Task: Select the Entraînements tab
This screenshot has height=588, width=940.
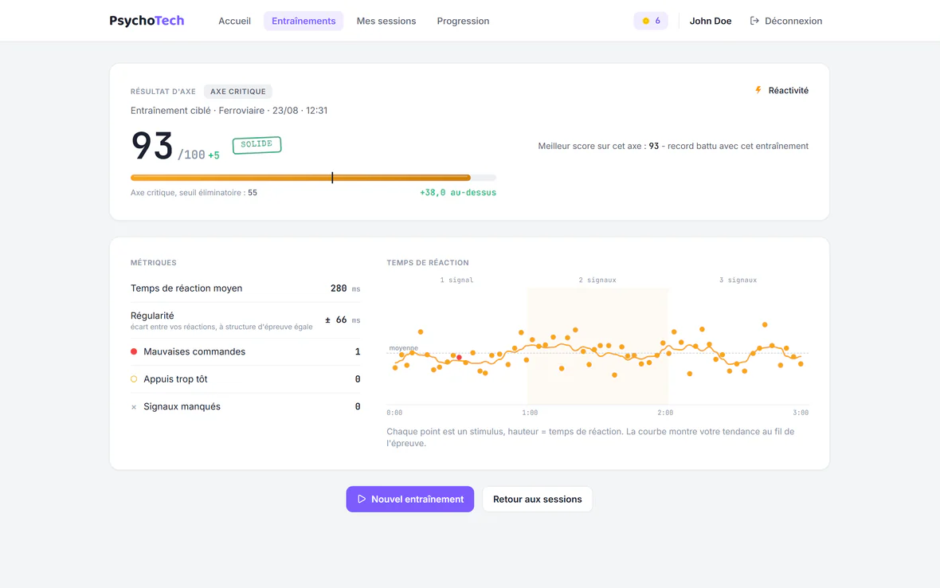Action: click(304, 21)
